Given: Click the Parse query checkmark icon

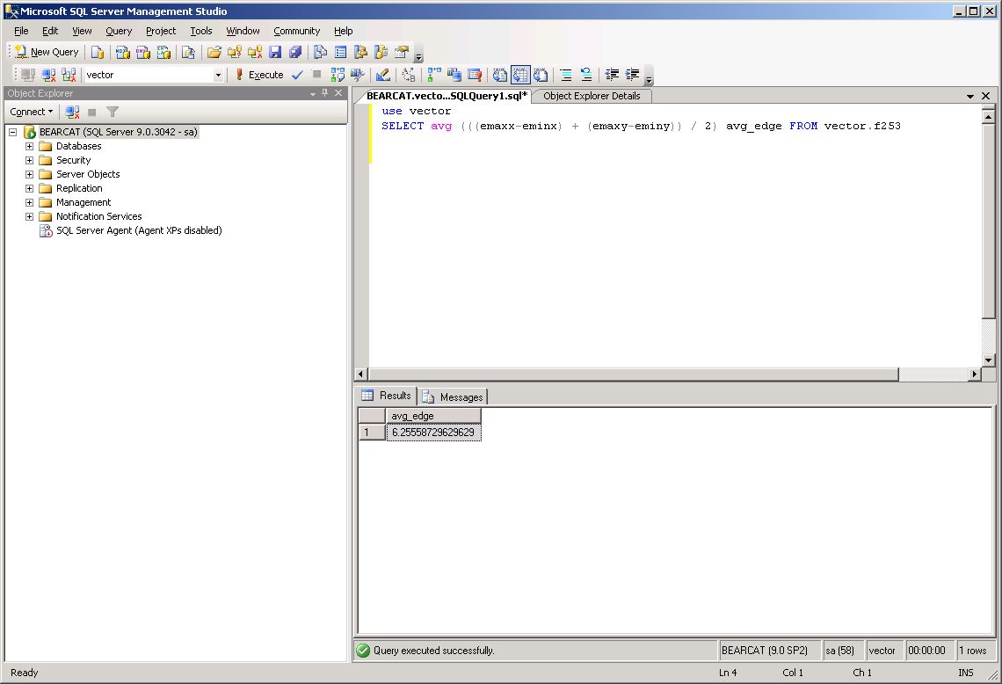Looking at the screenshot, I should coord(297,75).
